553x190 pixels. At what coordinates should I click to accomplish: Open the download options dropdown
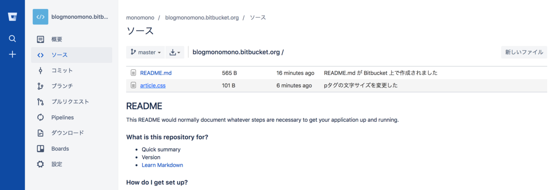point(175,52)
